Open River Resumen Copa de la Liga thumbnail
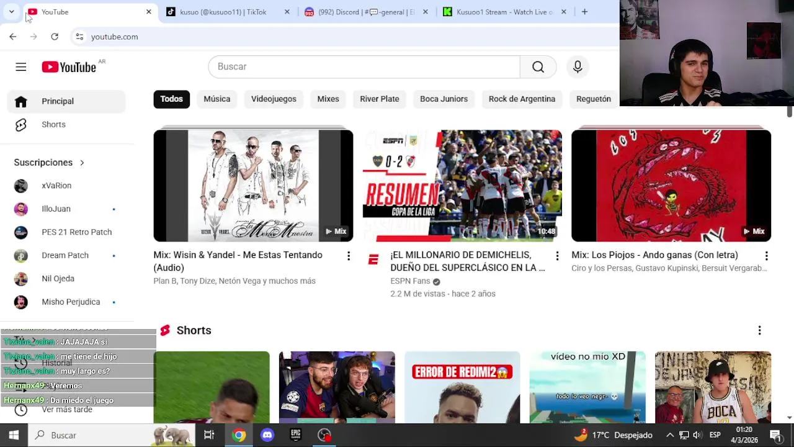The height and width of the screenshot is (447, 794). coord(462,186)
